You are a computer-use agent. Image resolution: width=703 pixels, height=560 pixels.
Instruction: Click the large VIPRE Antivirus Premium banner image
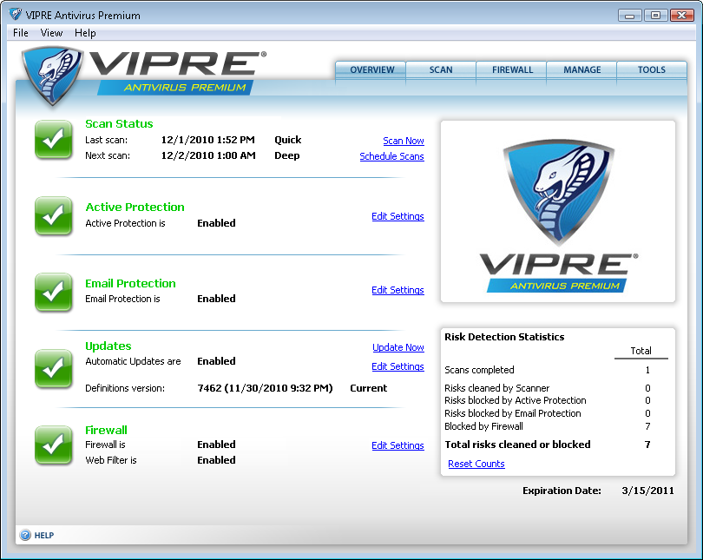[x=557, y=211]
